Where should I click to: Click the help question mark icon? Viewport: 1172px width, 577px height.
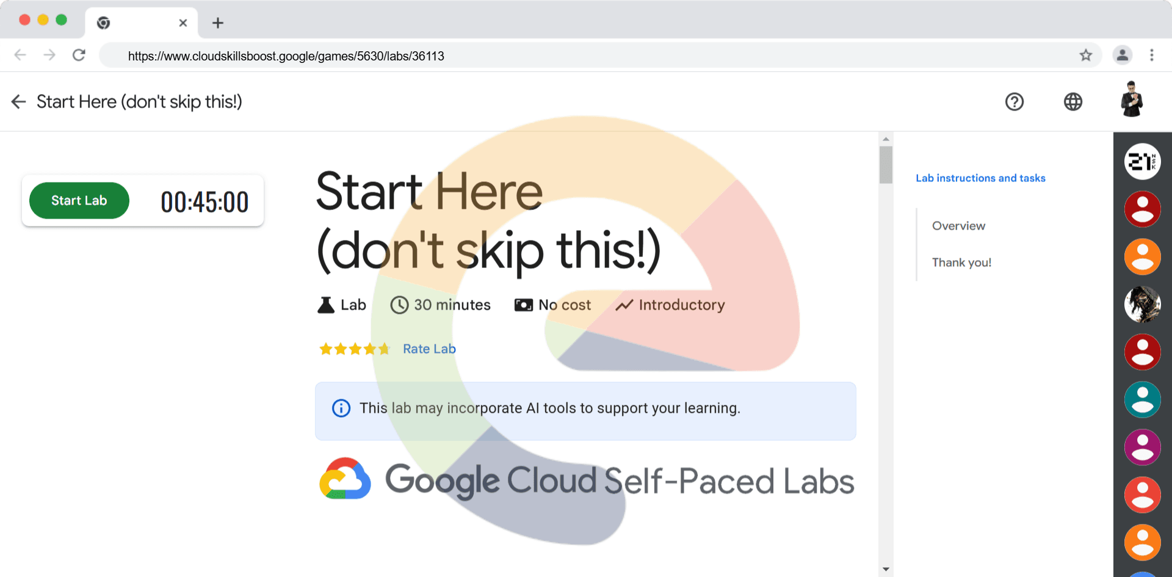1014,102
